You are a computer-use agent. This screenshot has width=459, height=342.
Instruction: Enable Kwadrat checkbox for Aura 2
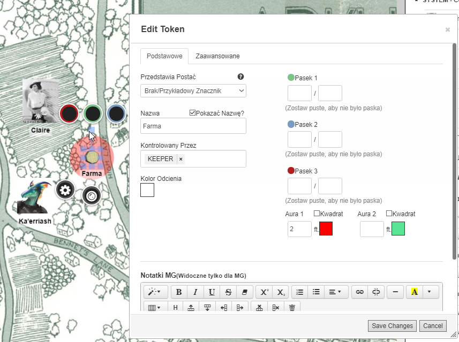tap(389, 214)
